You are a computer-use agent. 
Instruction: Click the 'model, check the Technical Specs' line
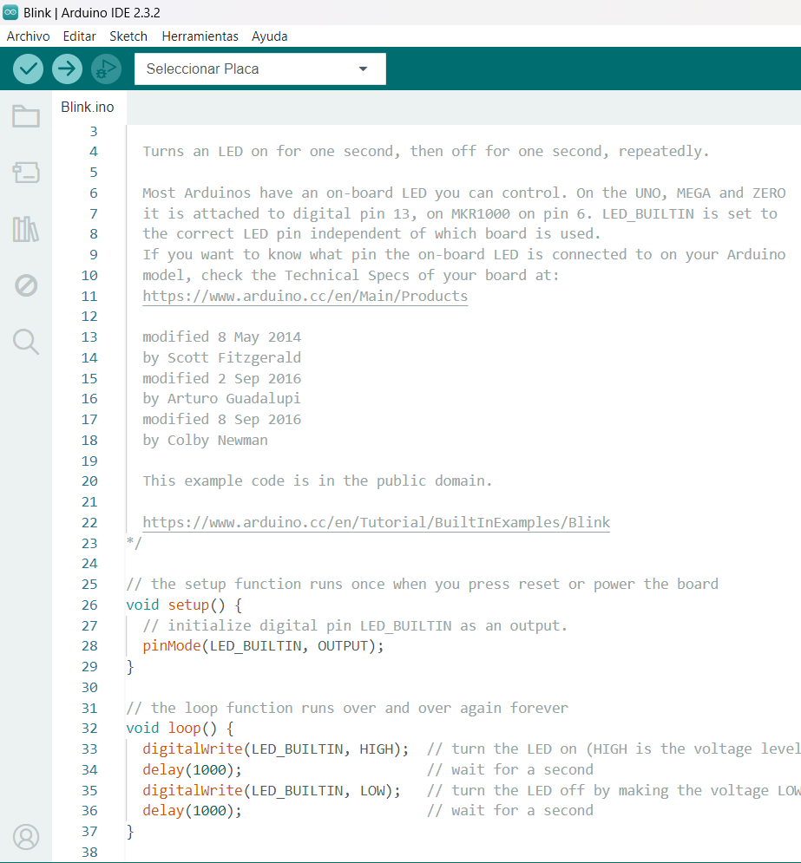coord(351,275)
